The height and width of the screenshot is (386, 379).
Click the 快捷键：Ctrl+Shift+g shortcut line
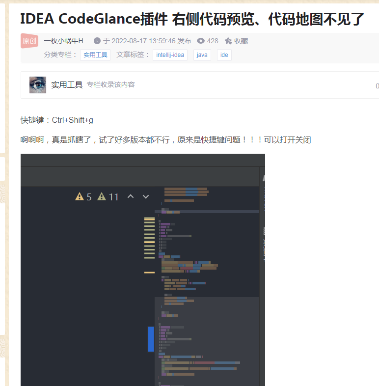click(57, 120)
